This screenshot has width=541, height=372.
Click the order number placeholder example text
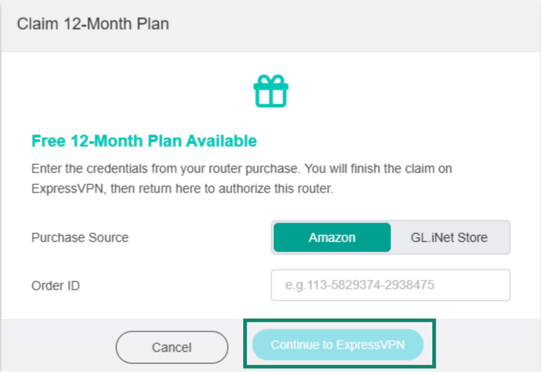(x=360, y=285)
